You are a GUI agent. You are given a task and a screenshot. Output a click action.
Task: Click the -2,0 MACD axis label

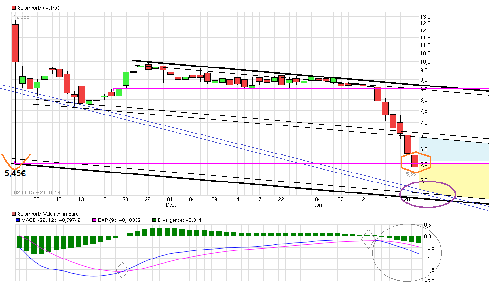[429, 281]
